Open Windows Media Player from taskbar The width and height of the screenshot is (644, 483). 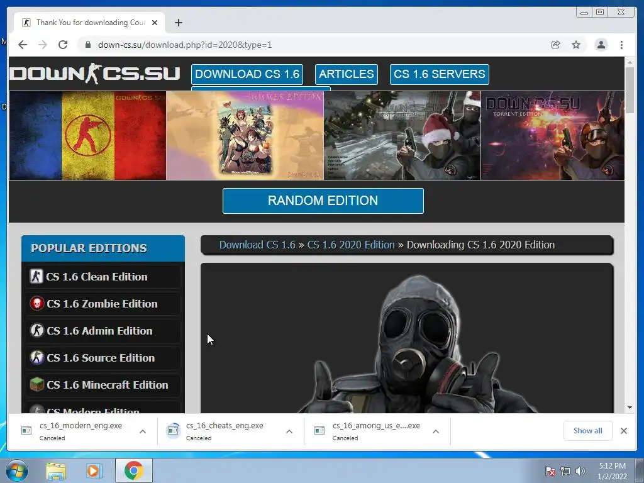94,471
